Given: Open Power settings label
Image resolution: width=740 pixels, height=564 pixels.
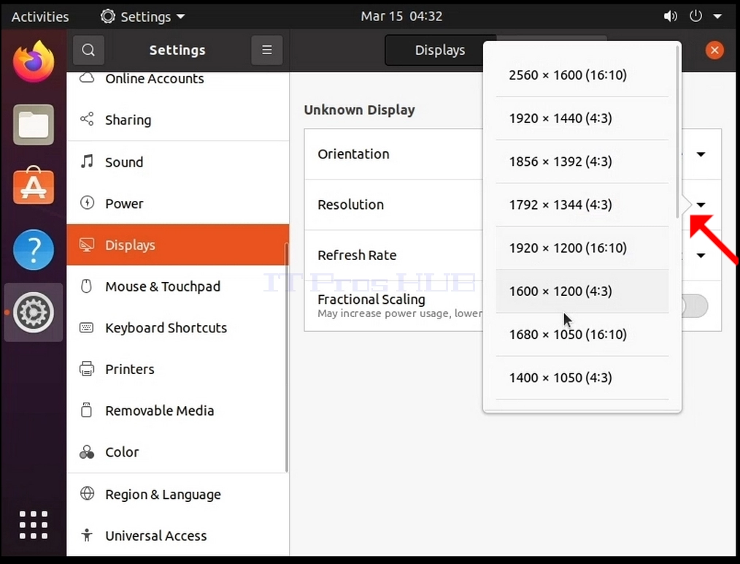Looking at the screenshot, I should [124, 204].
